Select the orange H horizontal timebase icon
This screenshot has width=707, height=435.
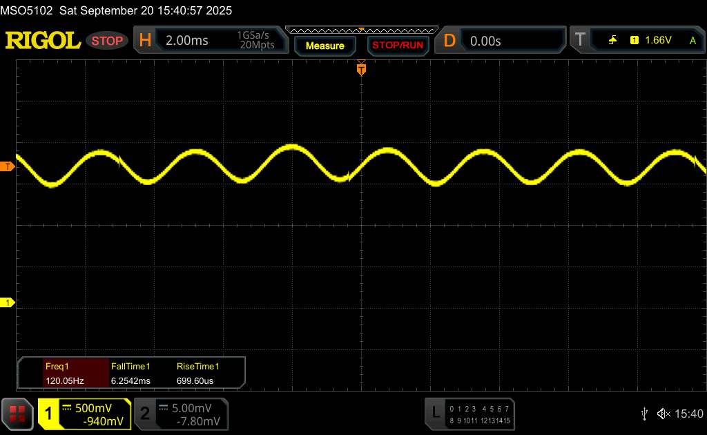[145, 41]
